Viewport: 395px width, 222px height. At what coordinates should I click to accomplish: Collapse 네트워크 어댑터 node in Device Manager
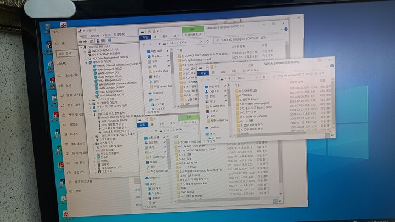point(87,62)
